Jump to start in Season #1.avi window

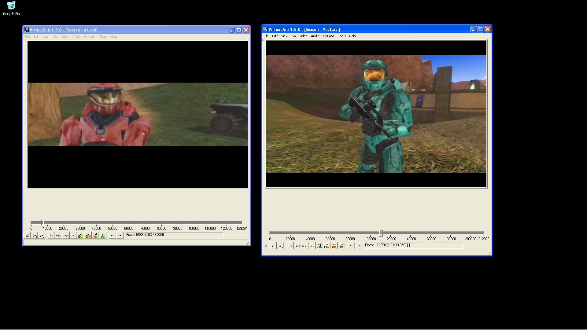pyautogui.click(x=51, y=236)
